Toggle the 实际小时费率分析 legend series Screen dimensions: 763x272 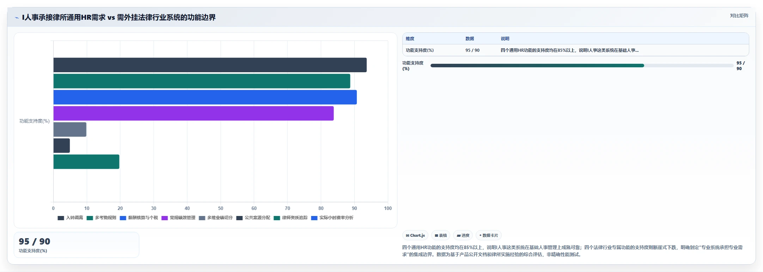point(332,218)
